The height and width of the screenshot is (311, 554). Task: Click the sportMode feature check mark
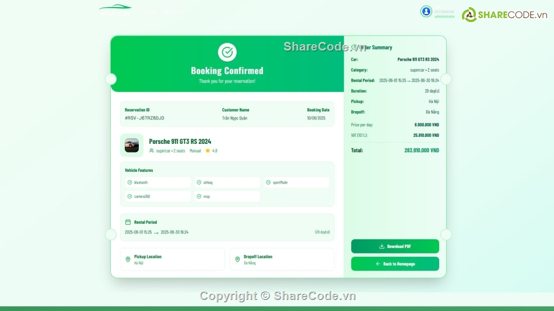pyautogui.click(x=268, y=182)
